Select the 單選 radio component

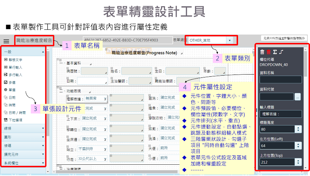tap(10, 90)
